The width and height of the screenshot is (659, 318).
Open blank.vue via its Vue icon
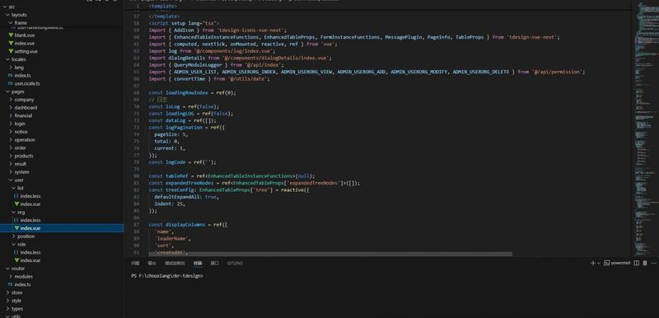(x=11, y=35)
